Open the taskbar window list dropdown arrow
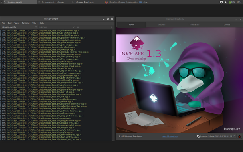 tap(2, 2)
